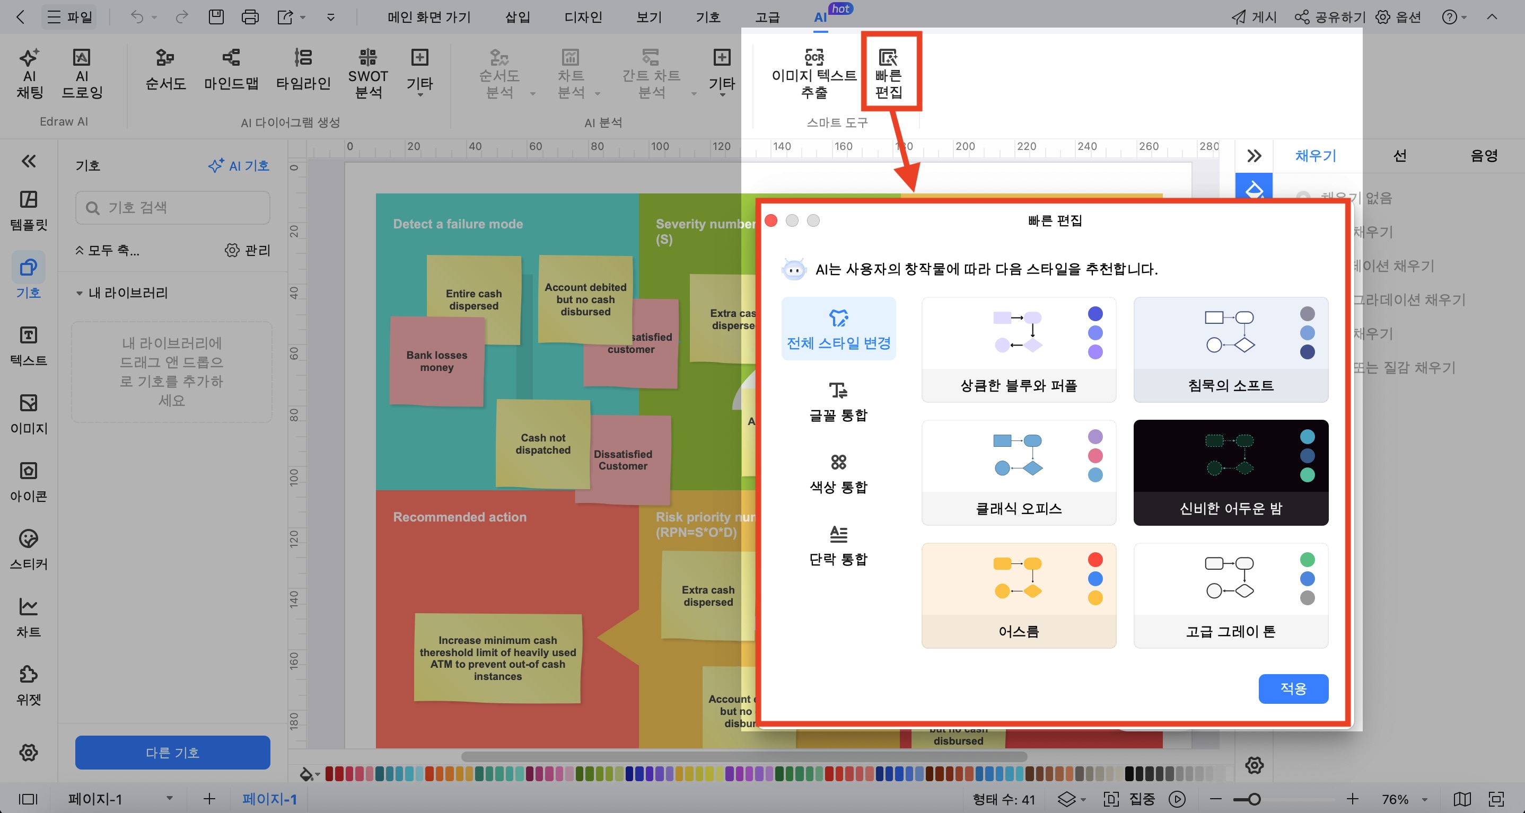Click the 다른 기호 button
Viewport: 1525px width, 813px height.
(x=172, y=752)
